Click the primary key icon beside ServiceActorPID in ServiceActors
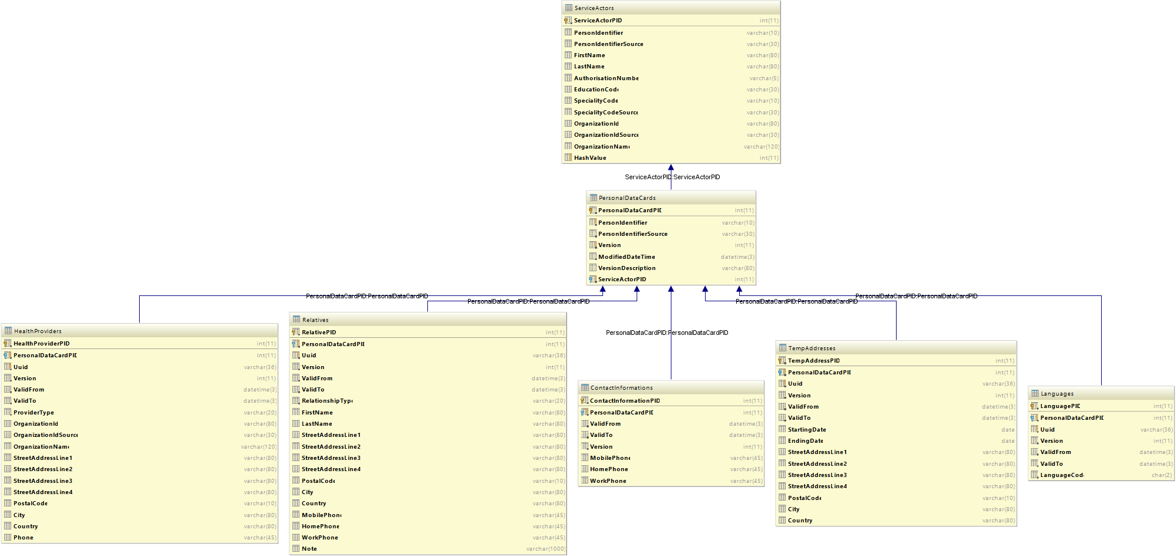The width and height of the screenshot is (1176, 556). pos(568,21)
